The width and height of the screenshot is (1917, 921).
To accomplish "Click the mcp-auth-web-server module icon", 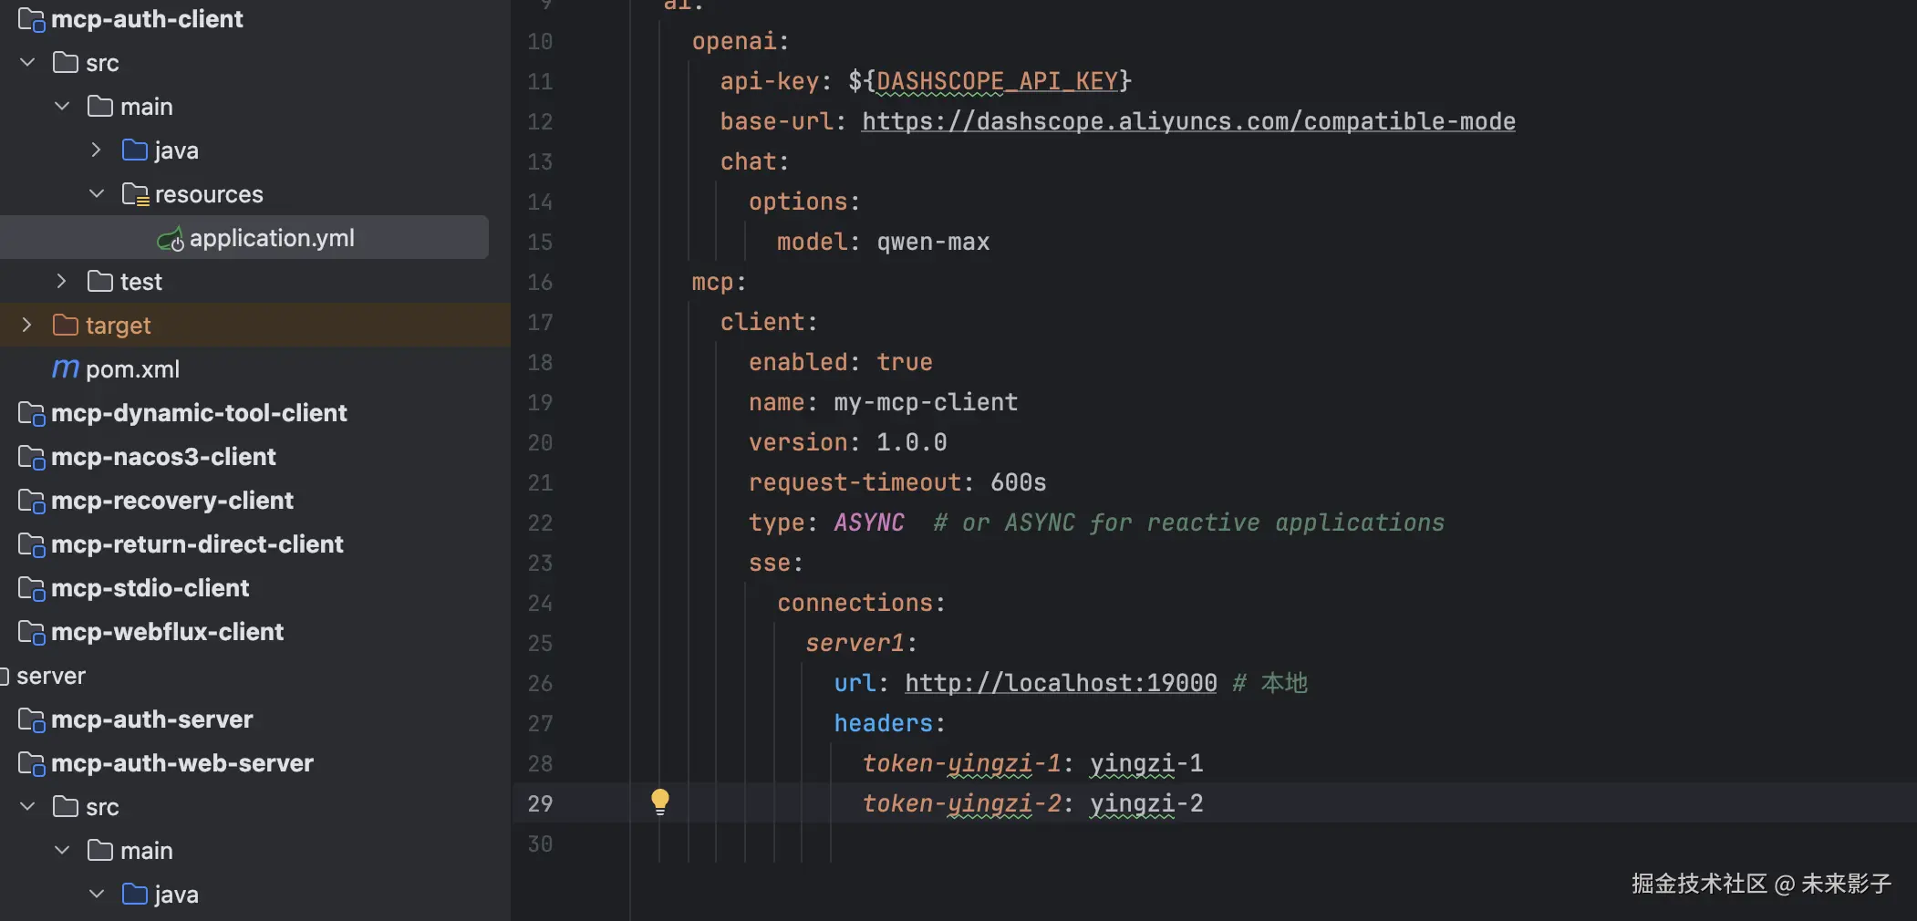I will [x=31, y=764].
